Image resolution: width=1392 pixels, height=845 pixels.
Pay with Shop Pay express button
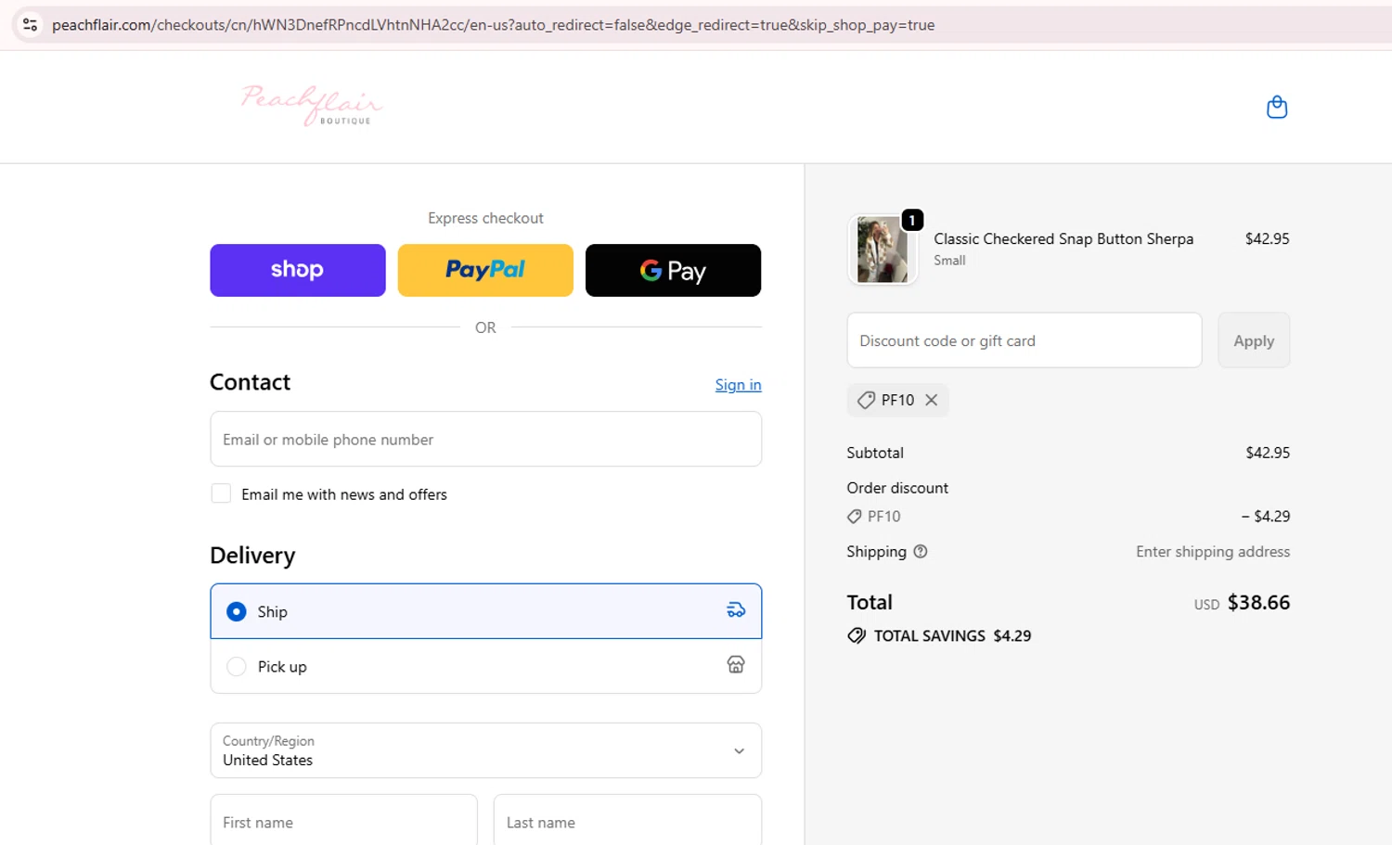pyautogui.click(x=298, y=270)
